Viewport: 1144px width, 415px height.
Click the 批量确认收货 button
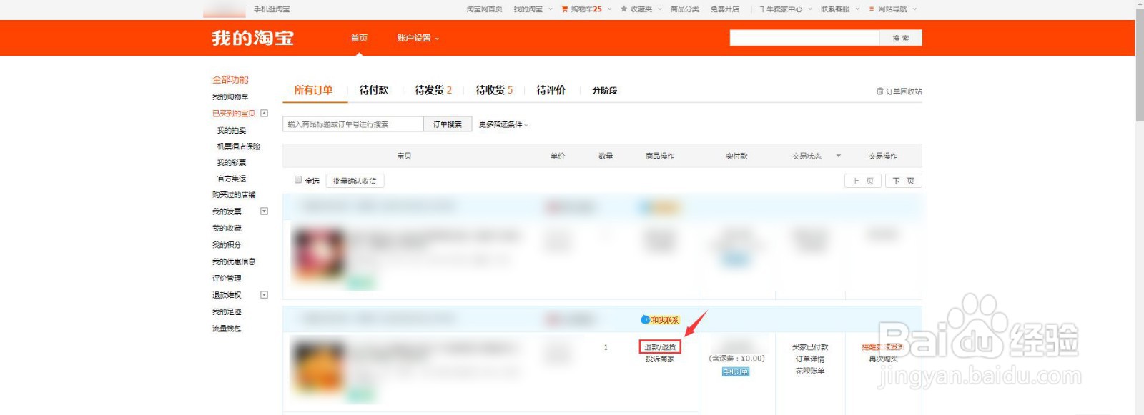(355, 181)
